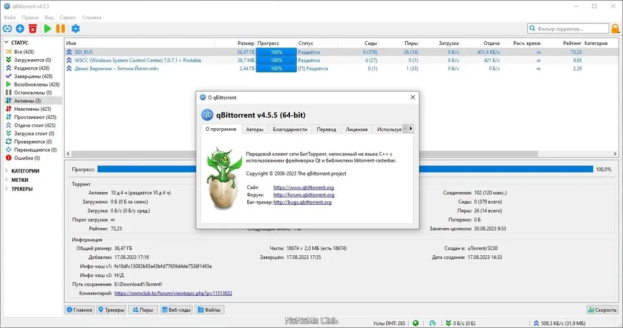Switch to the Авторы tab
This screenshot has height=328, width=623.
[254, 129]
